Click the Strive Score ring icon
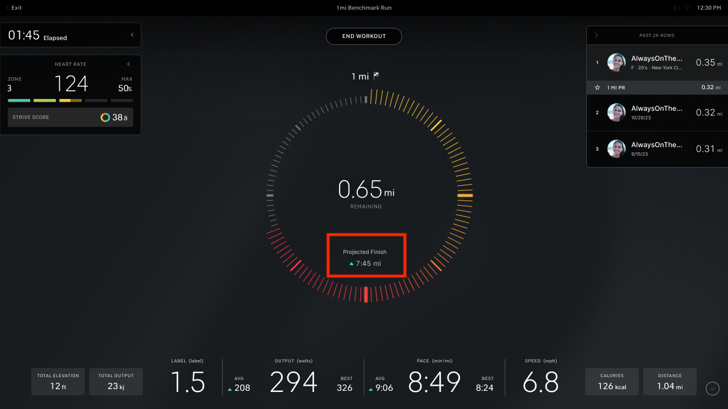The height and width of the screenshot is (409, 728). [x=105, y=118]
